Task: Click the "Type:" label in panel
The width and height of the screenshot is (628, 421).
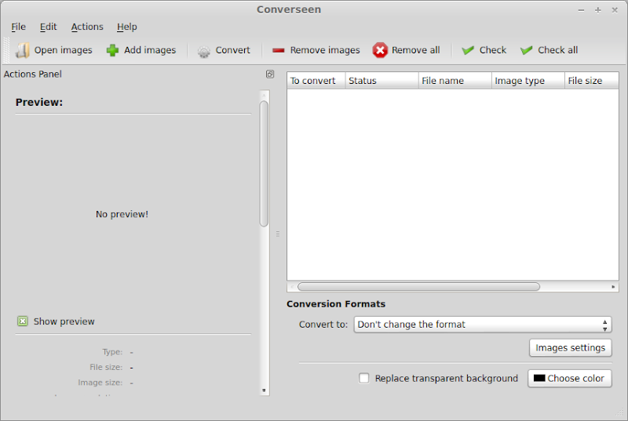Action: point(112,352)
